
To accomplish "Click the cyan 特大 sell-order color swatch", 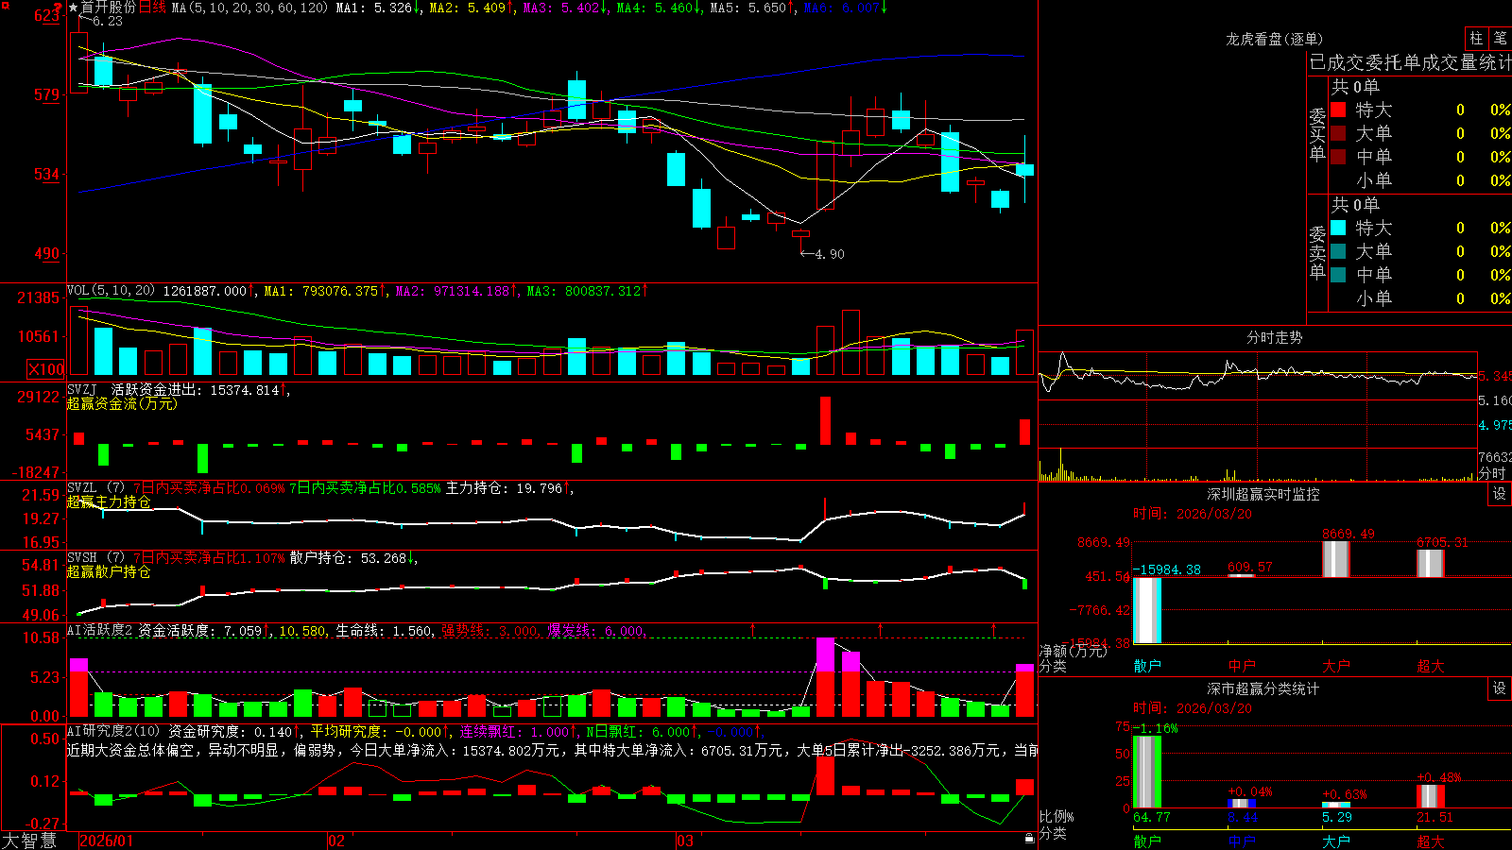I will point(1338,228).
